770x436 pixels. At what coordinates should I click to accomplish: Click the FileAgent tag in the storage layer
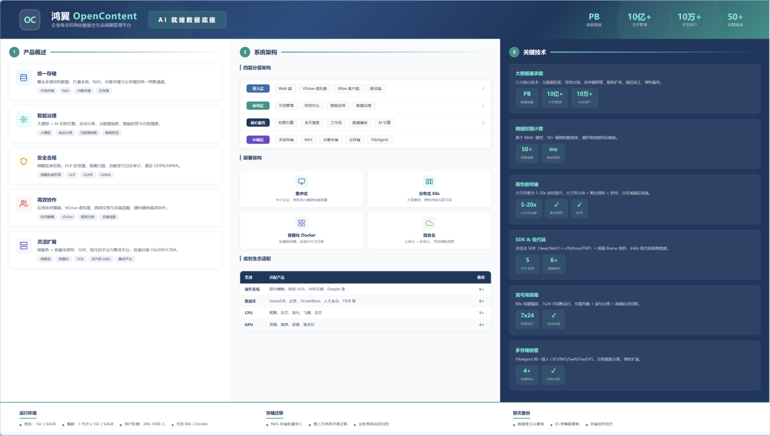click(380, 139)
